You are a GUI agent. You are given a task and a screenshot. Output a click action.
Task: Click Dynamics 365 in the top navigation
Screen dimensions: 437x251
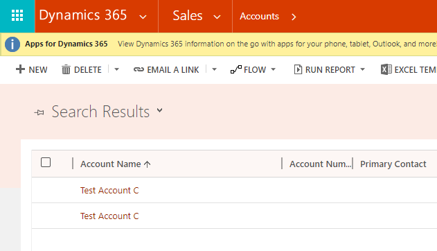coord(83,15)
